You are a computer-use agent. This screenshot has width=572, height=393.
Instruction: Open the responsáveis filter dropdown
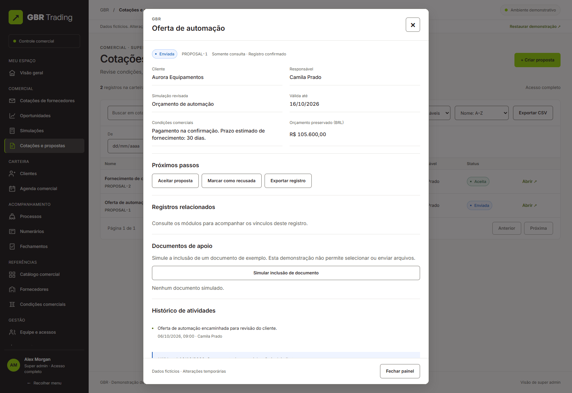[439, 113]
